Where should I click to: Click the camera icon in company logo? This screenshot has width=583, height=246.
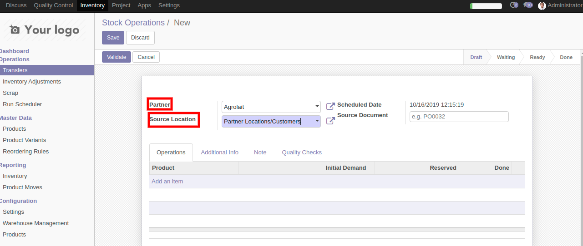click(15, 30)
